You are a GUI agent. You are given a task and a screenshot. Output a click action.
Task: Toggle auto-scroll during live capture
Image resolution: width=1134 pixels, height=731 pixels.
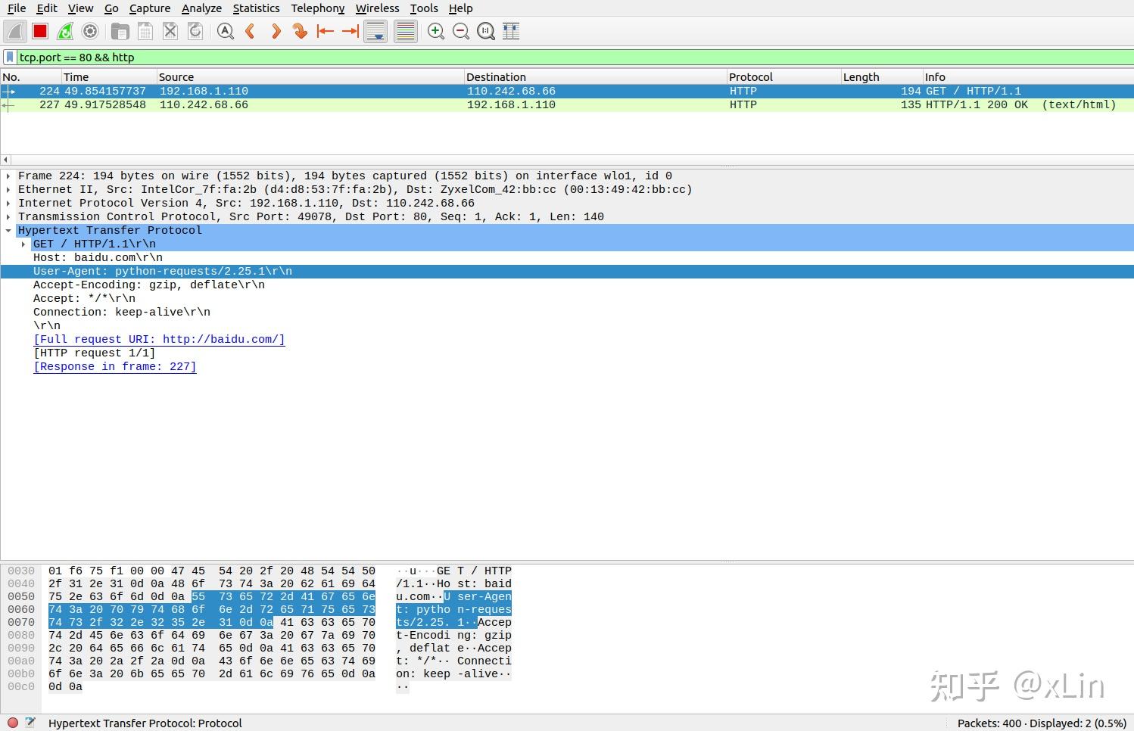point(375,31)
